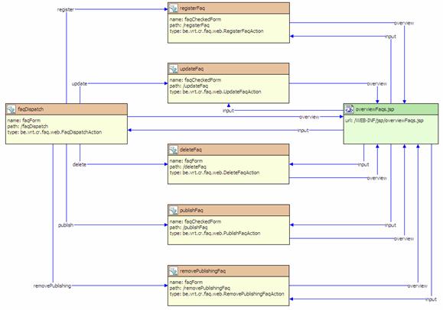Click the action icon in registerFaq header

tap(173, 8)
